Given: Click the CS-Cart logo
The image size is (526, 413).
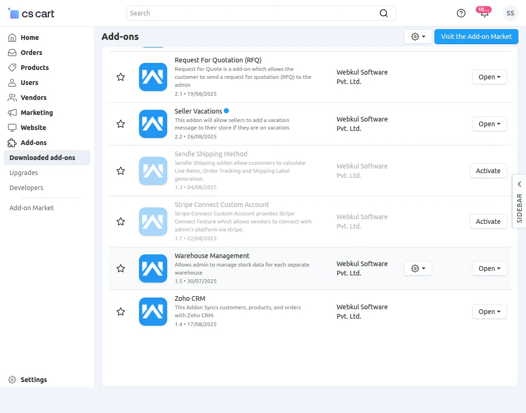Looking at the screenshot, I should pos(31,14).
